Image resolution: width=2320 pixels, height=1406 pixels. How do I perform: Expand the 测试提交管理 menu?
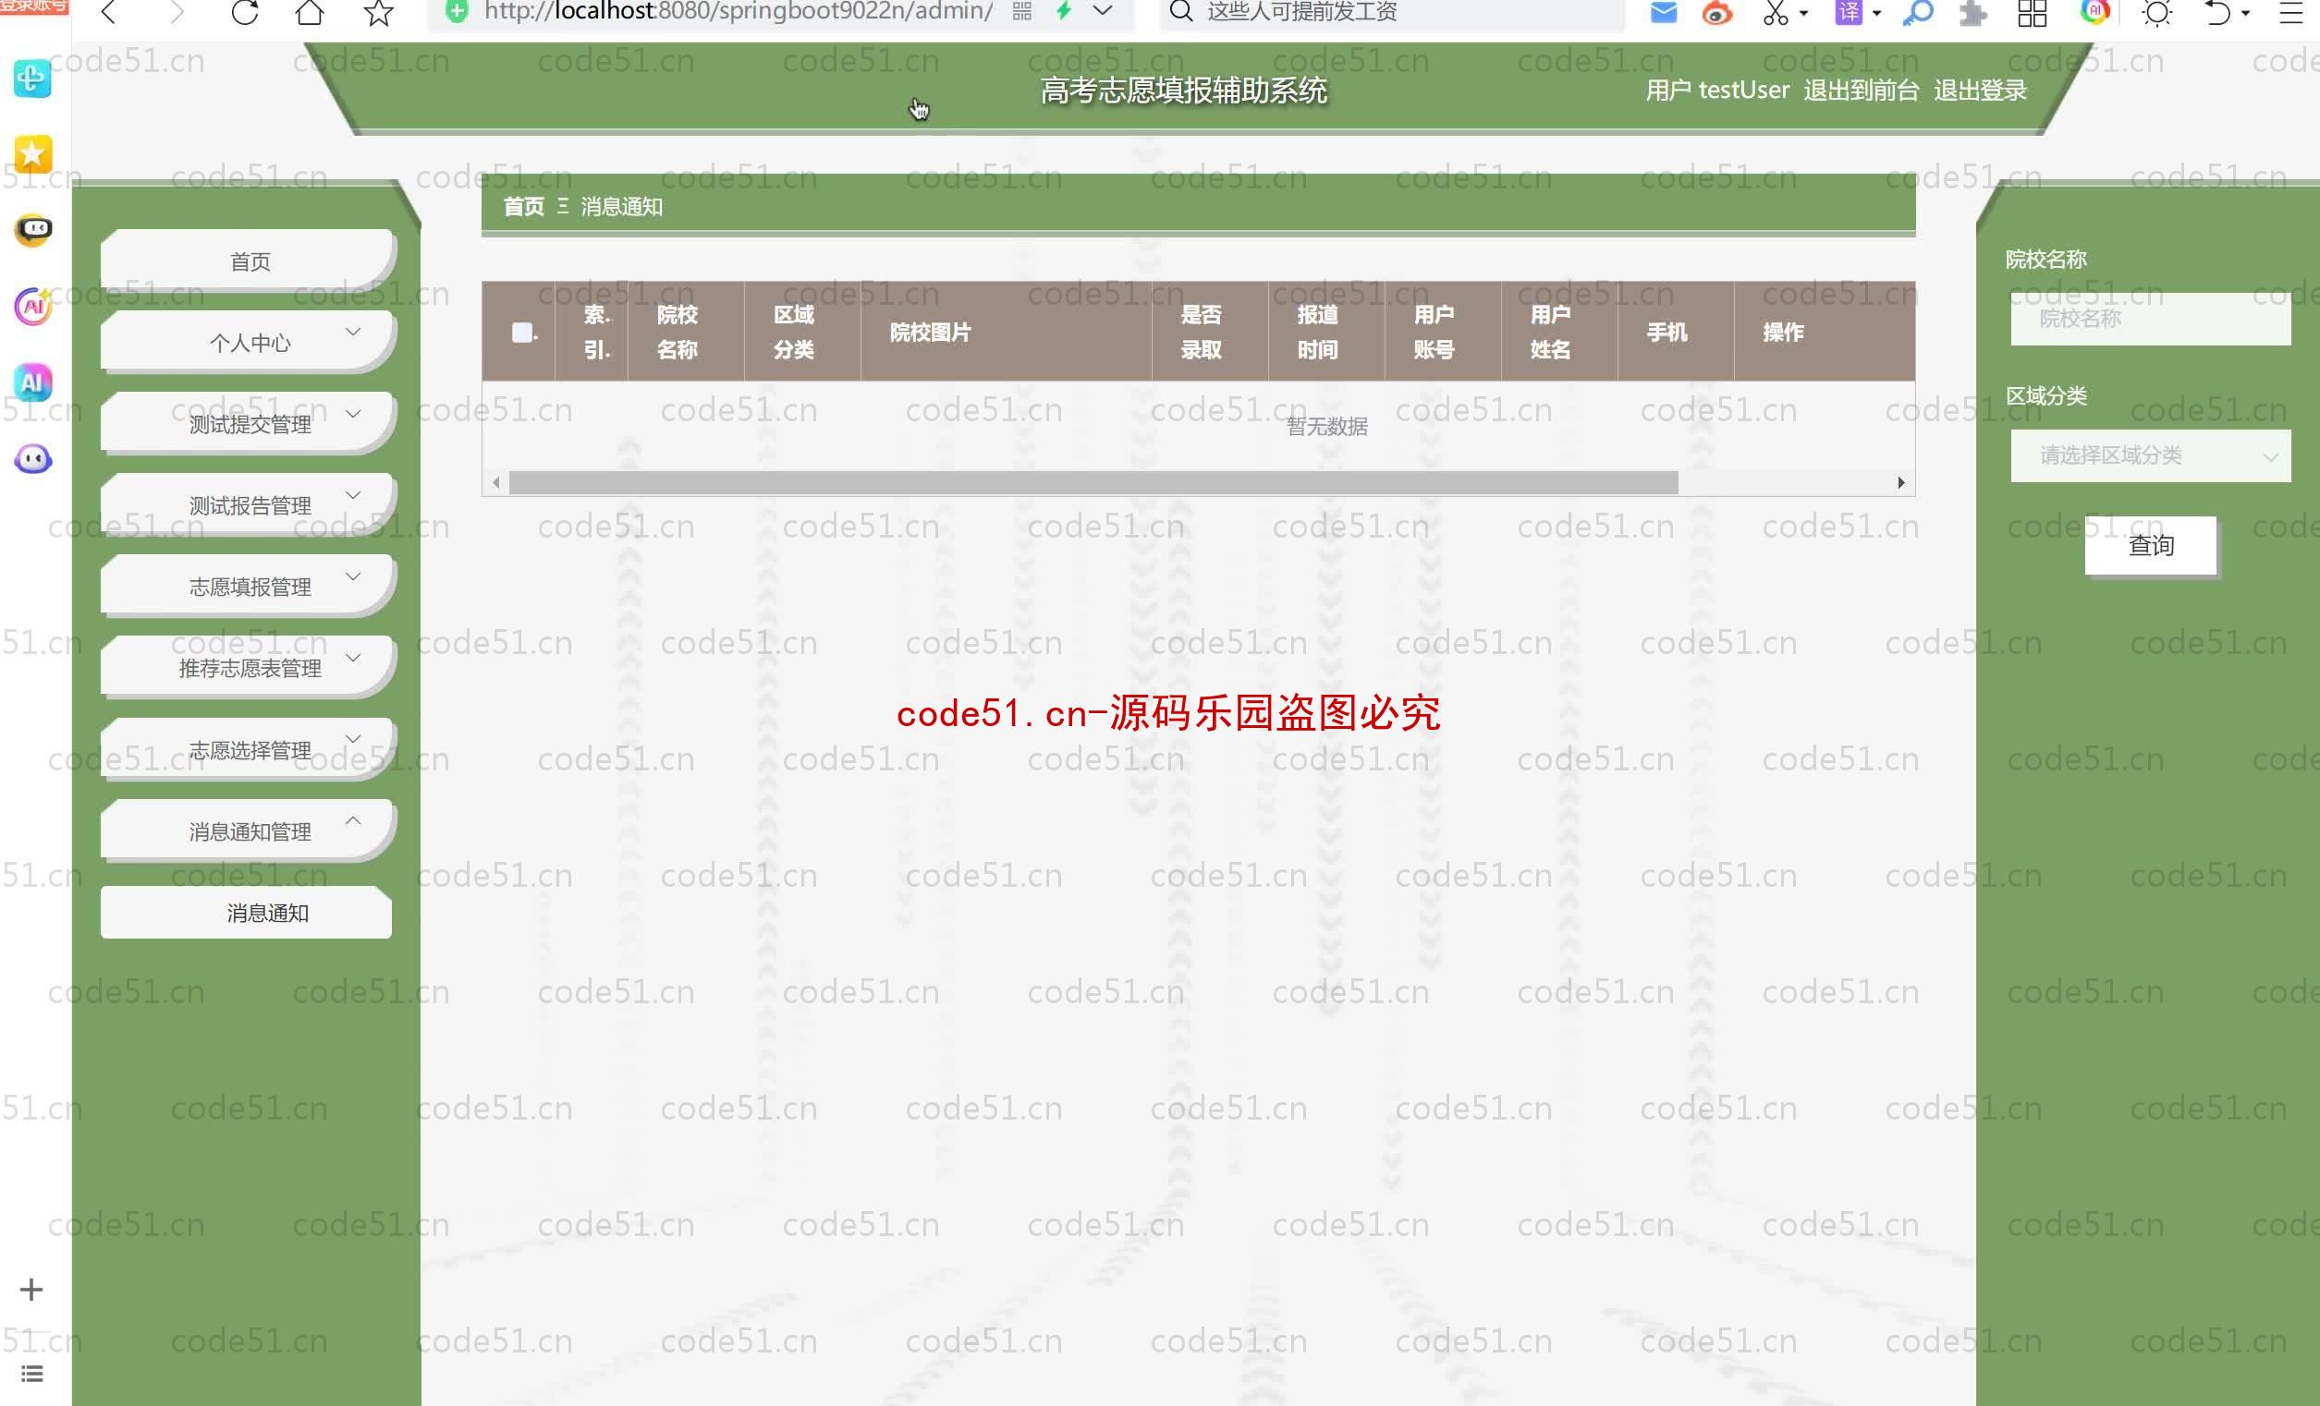[249, 423]
